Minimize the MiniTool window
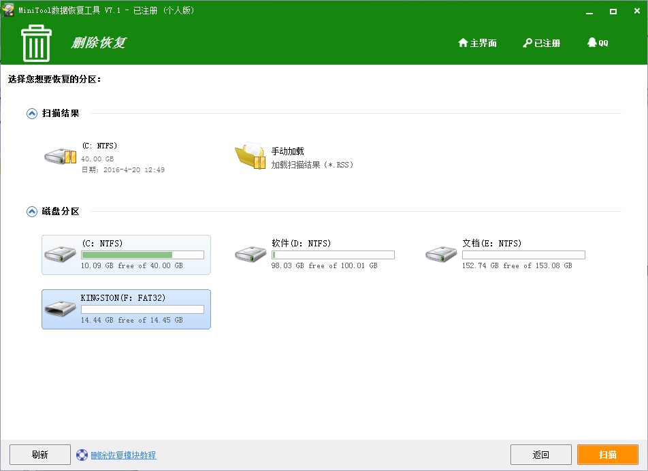648x471 pixels. coord(589,12)
